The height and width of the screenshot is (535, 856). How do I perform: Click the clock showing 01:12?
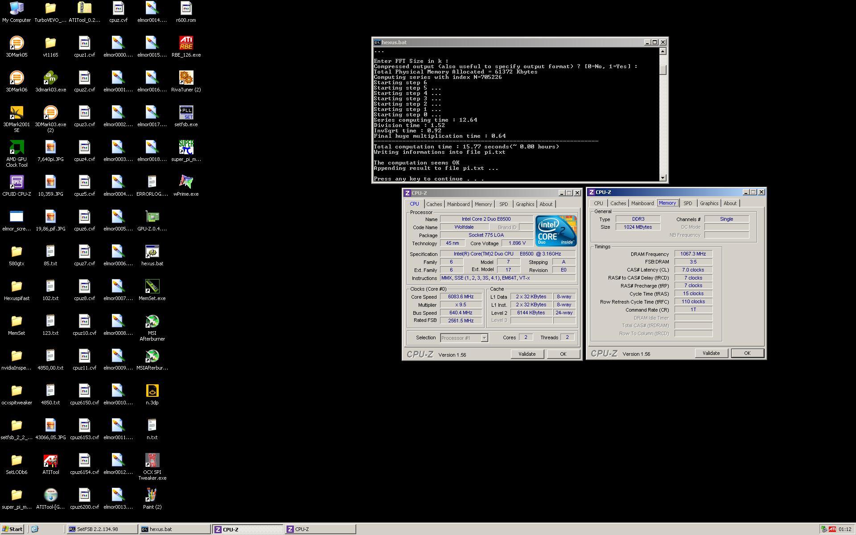click(844, 529)
